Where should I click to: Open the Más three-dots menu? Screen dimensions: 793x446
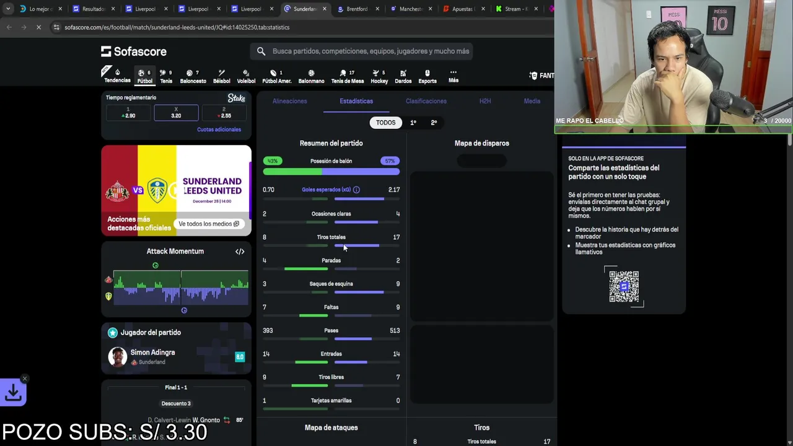[453, 72]
